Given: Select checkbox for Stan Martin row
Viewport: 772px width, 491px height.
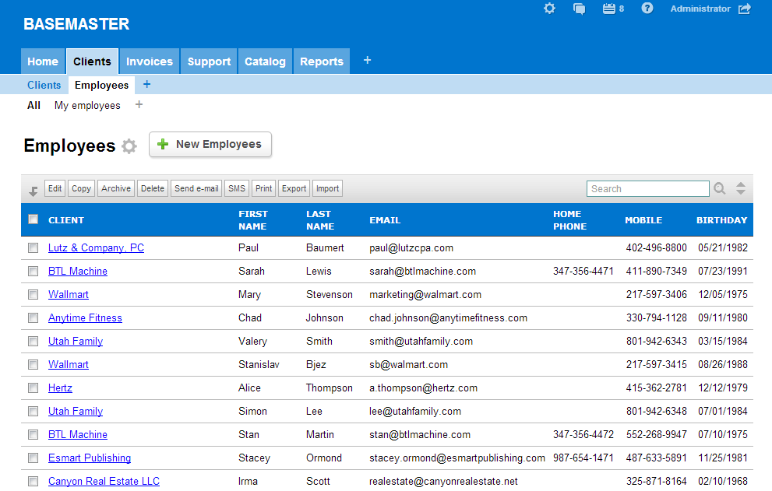Looking at the screenshot, I should 33,434.
